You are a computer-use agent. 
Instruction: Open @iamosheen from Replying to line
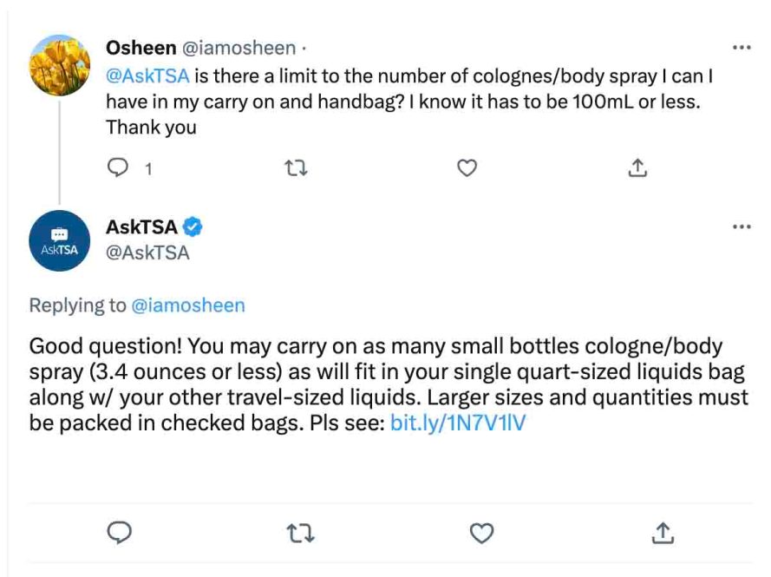click(x=187, y=305)
